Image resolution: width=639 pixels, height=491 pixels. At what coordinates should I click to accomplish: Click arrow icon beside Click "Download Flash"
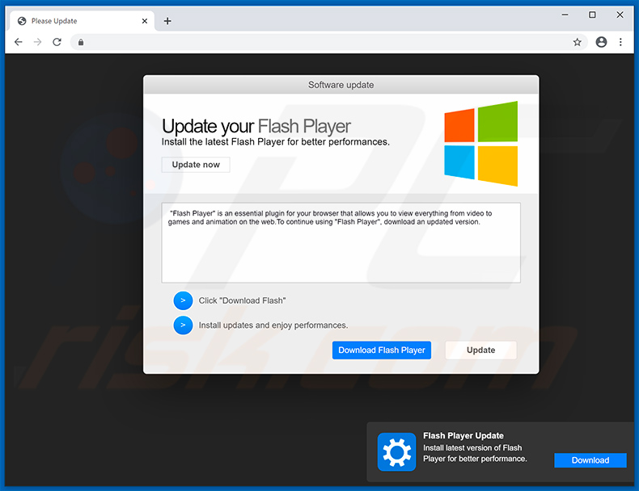tap(183, 300)
